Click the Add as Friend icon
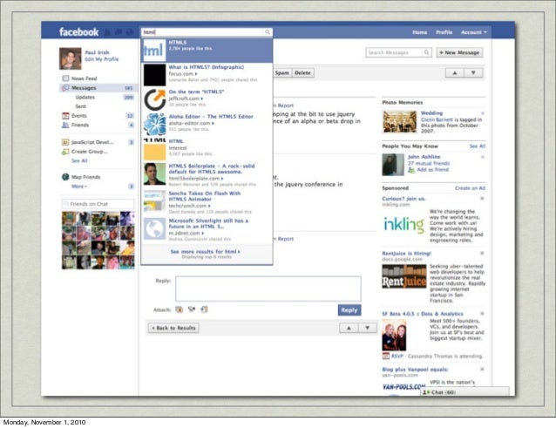 pyautogui.click(x=411, y=170)
